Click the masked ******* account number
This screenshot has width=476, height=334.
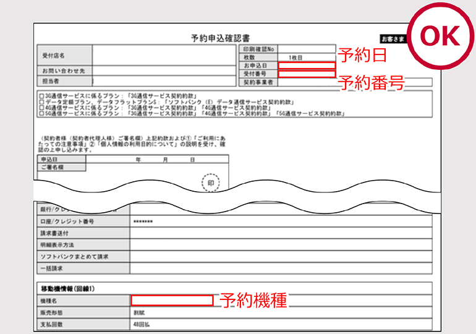tap(143, 221)
